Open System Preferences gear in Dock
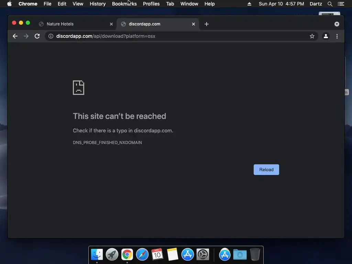The width and height of the screenshot is (352, 264). 203,254
